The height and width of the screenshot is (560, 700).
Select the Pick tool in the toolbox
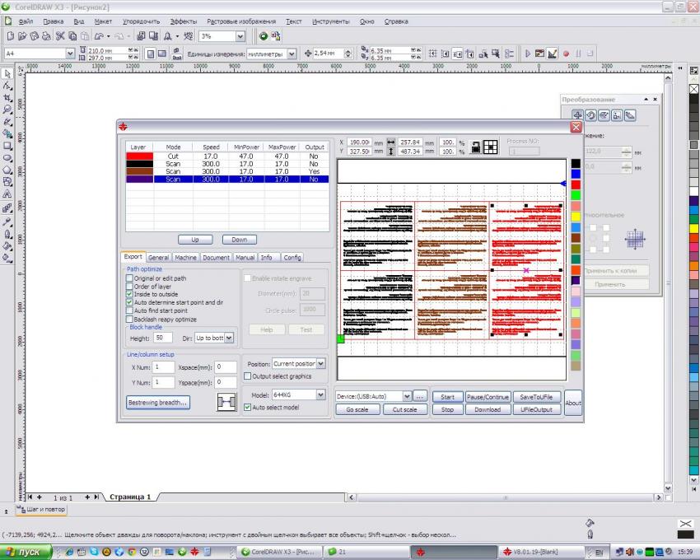(7, 73)
